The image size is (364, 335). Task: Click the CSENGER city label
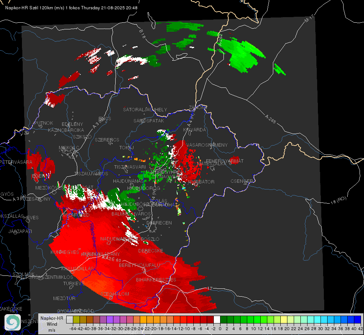(x=242, y=181)
